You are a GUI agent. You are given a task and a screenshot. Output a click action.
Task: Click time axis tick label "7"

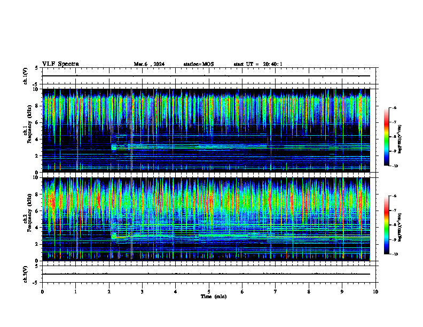tap(276, 292)
